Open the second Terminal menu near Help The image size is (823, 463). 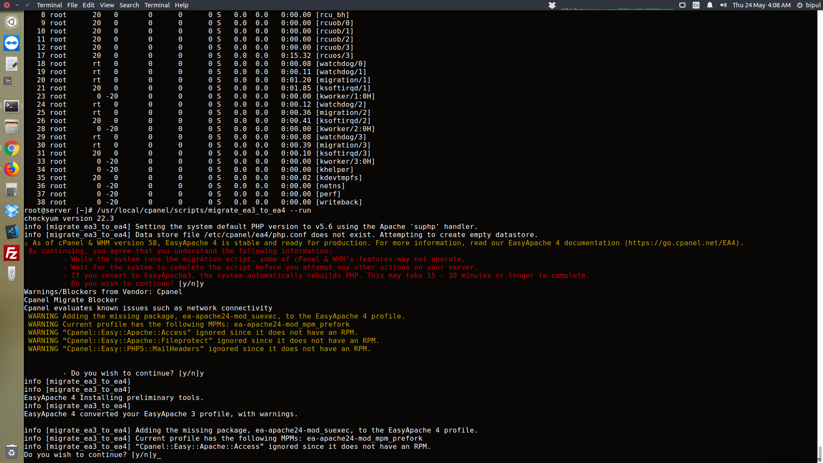(x=157, y=5)
